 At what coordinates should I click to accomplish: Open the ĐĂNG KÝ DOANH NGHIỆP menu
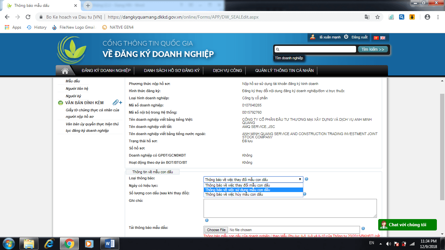[106, 71]
